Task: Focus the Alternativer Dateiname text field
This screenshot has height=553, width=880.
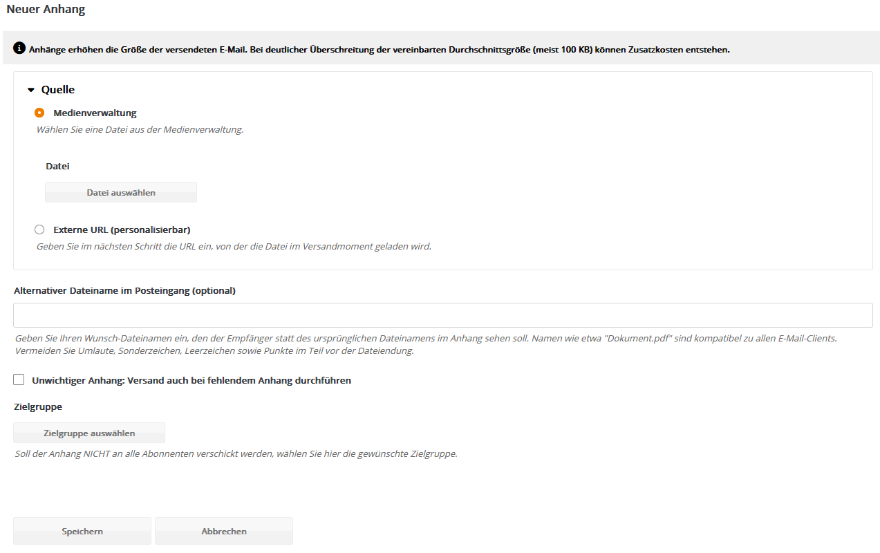Action: coord(443,315)
